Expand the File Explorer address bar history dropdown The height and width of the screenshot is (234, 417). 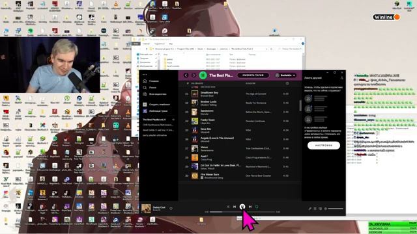pyautogui.click(x=266, y=49)
